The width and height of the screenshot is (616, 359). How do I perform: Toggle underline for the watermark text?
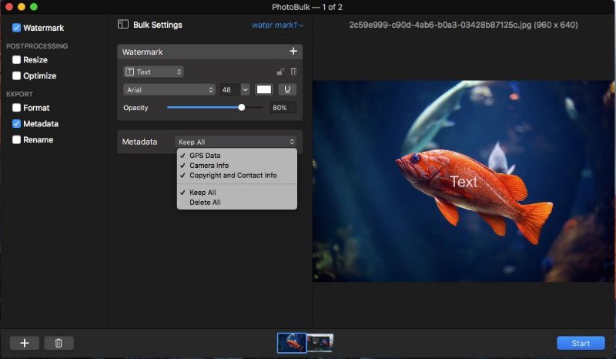click(287, 89)
